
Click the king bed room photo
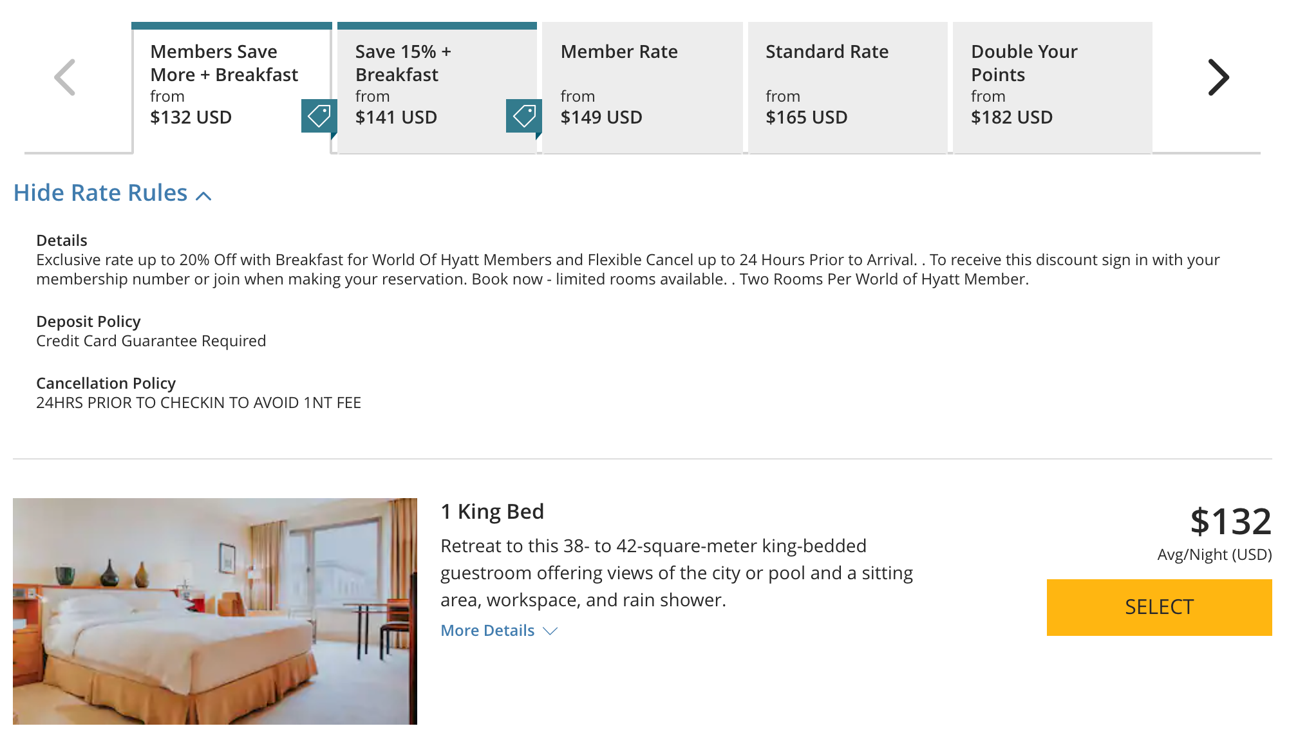pos(215,611)
